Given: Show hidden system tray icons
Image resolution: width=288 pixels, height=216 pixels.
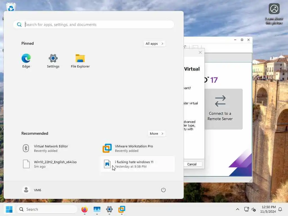Looking at the screenshot, I should [x=237, y=209].
